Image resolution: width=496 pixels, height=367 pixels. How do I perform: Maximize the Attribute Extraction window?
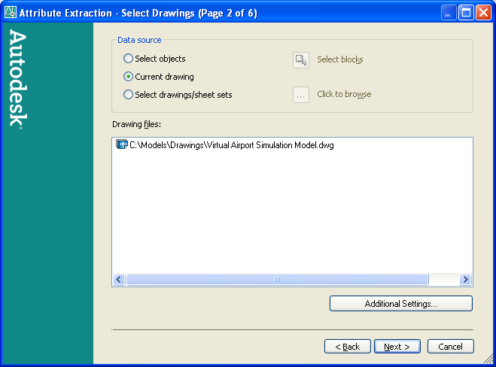(466, 13)
